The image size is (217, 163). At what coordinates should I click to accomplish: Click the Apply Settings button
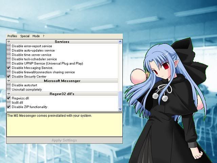click(64, 140)
